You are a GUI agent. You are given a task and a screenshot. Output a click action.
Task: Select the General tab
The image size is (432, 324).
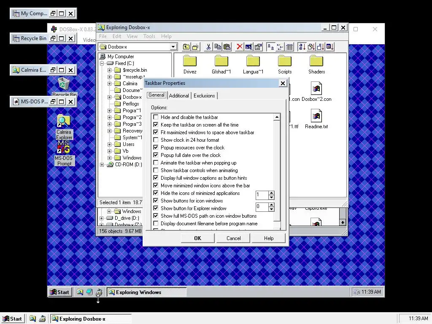pyautogui.click(x=156, y=95)
